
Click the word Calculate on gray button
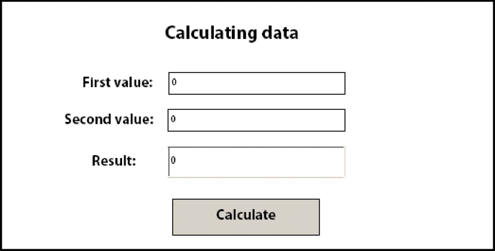point(246,215)
